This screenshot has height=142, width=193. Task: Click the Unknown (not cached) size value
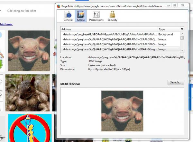click(x=102, y=65)
